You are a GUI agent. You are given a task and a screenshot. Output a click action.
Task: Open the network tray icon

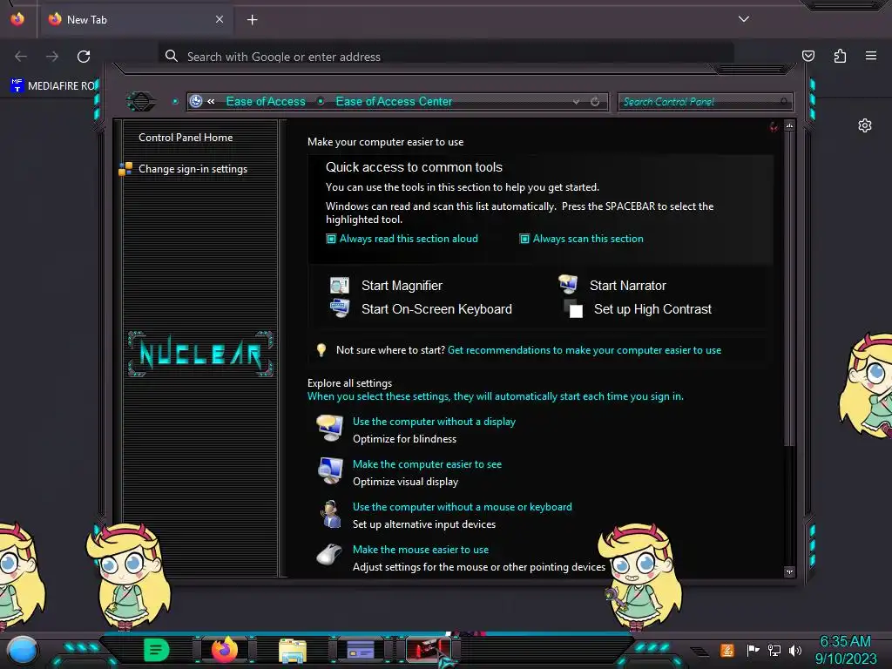click(x=774, y=650)
